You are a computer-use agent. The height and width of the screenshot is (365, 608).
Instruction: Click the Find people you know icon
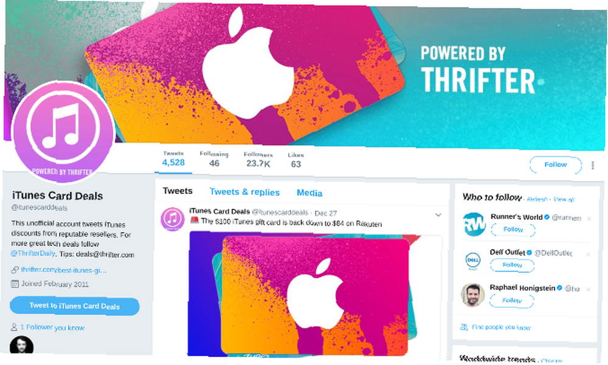pos(464,327)
